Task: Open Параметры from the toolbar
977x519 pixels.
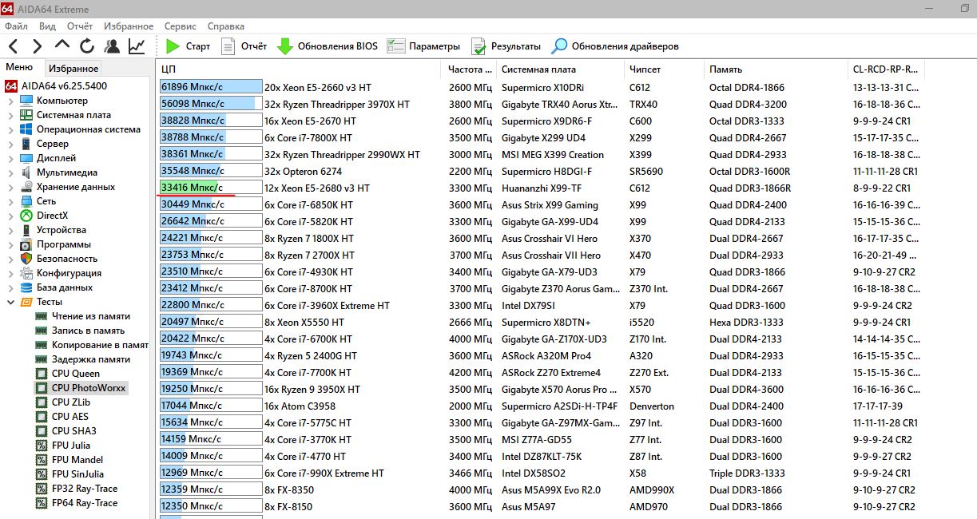Action: [x=423, y=46]
